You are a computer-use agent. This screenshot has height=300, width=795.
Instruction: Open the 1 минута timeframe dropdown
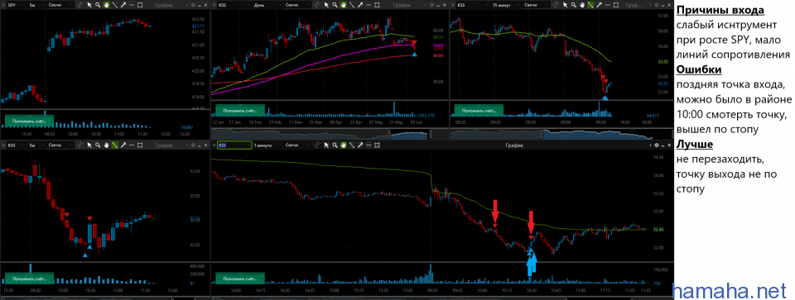point(267,145)
